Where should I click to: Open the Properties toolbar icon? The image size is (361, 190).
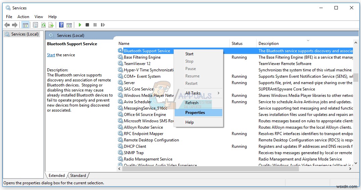pos(35,25)
